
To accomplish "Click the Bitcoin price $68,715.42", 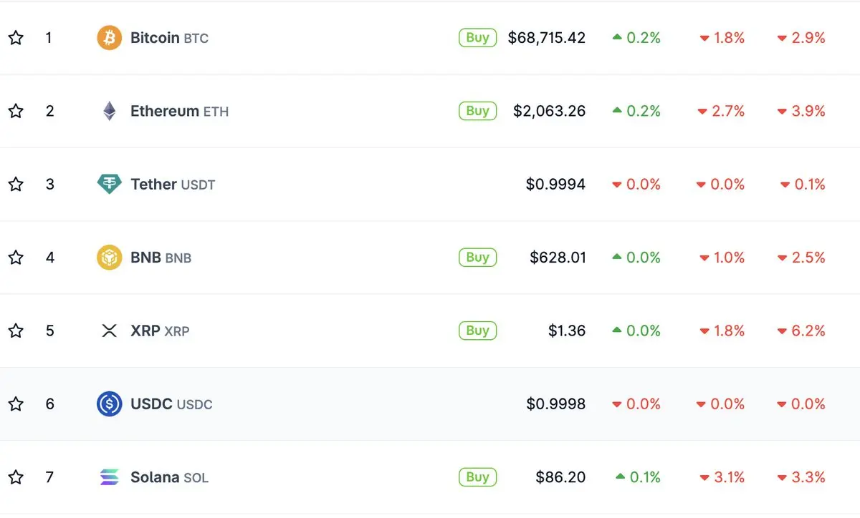I will (x=546, y=38).
